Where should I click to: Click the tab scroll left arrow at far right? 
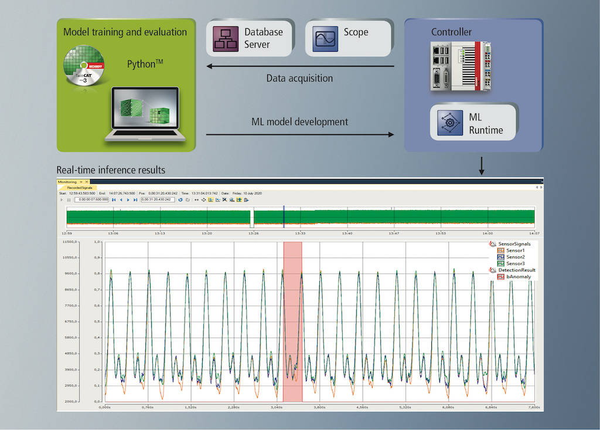click(x=537, y=187)
